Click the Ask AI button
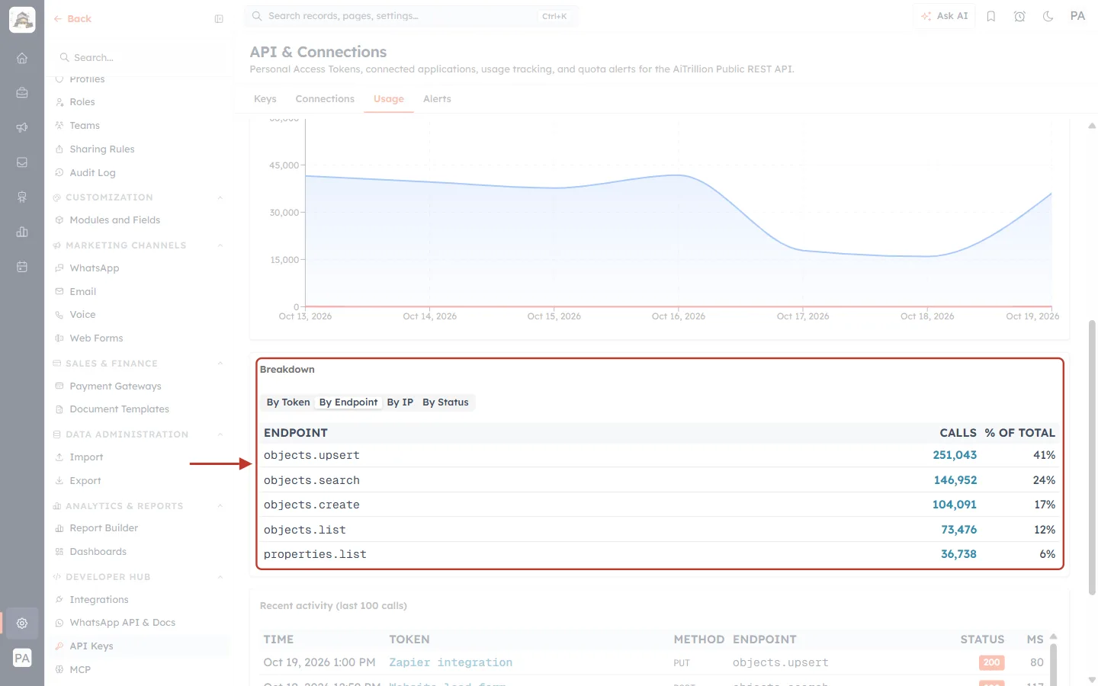The width and height of the screenshot is (1098, 686). 944,16
